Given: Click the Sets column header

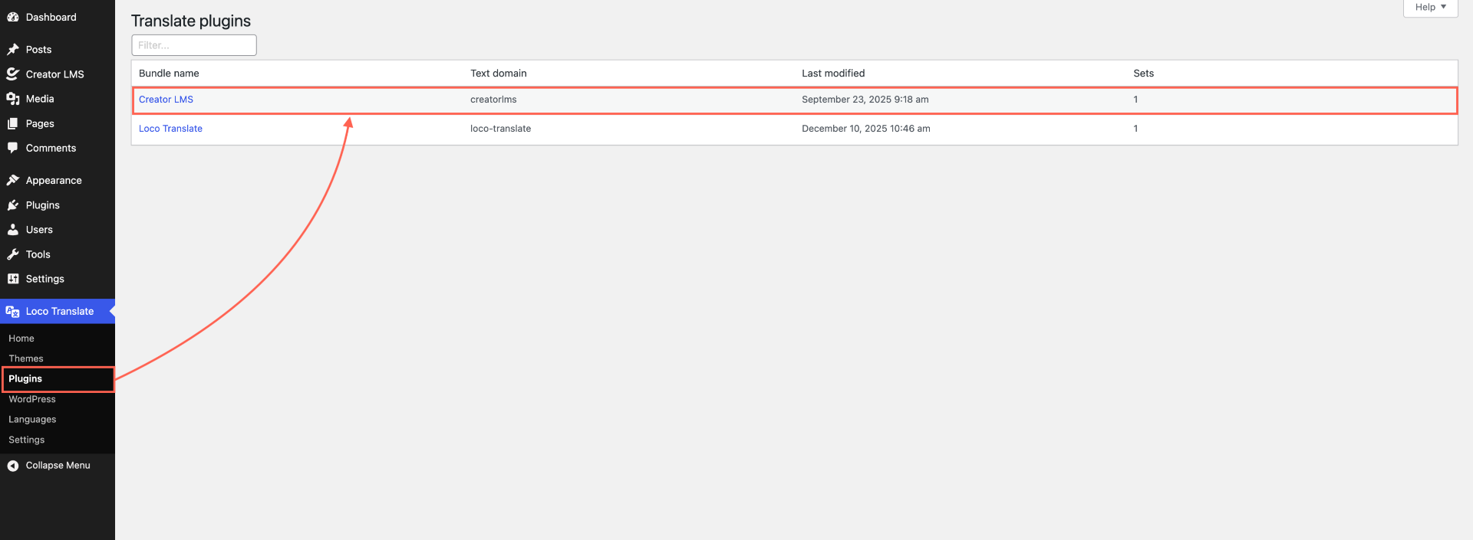Looking at the screenshot, I should (1143, 74).
